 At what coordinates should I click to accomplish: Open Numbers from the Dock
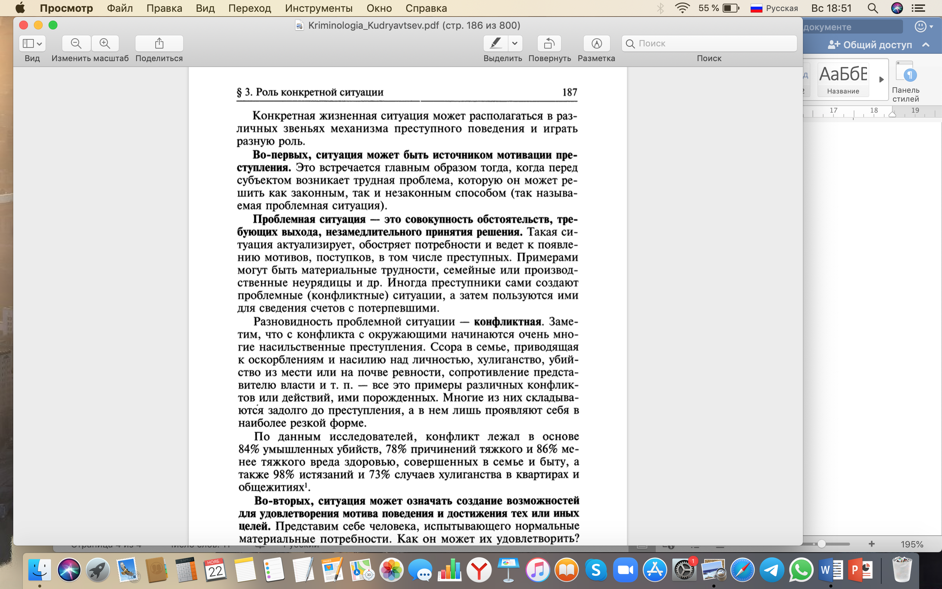pyautogui.click(x=450, y=570)
